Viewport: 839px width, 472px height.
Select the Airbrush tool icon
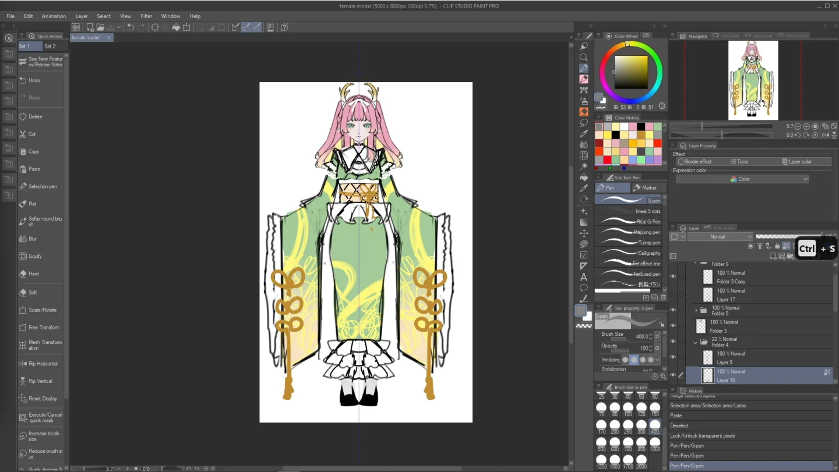(584, 101)
